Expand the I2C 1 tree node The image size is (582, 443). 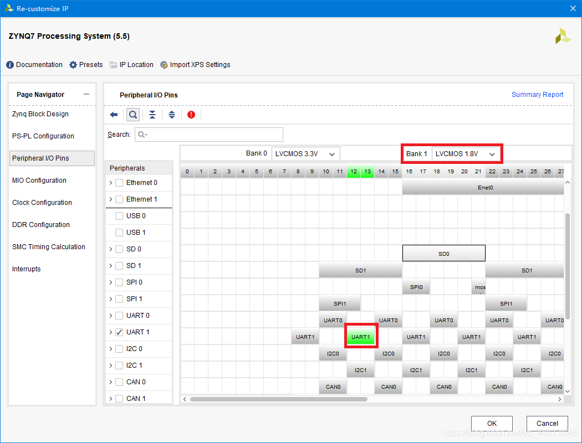111,365
